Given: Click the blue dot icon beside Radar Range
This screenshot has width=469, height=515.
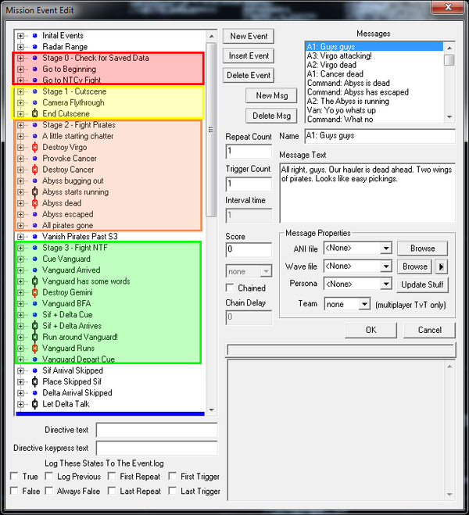Looking at the screenshot, I should click(x=34, y=47).
